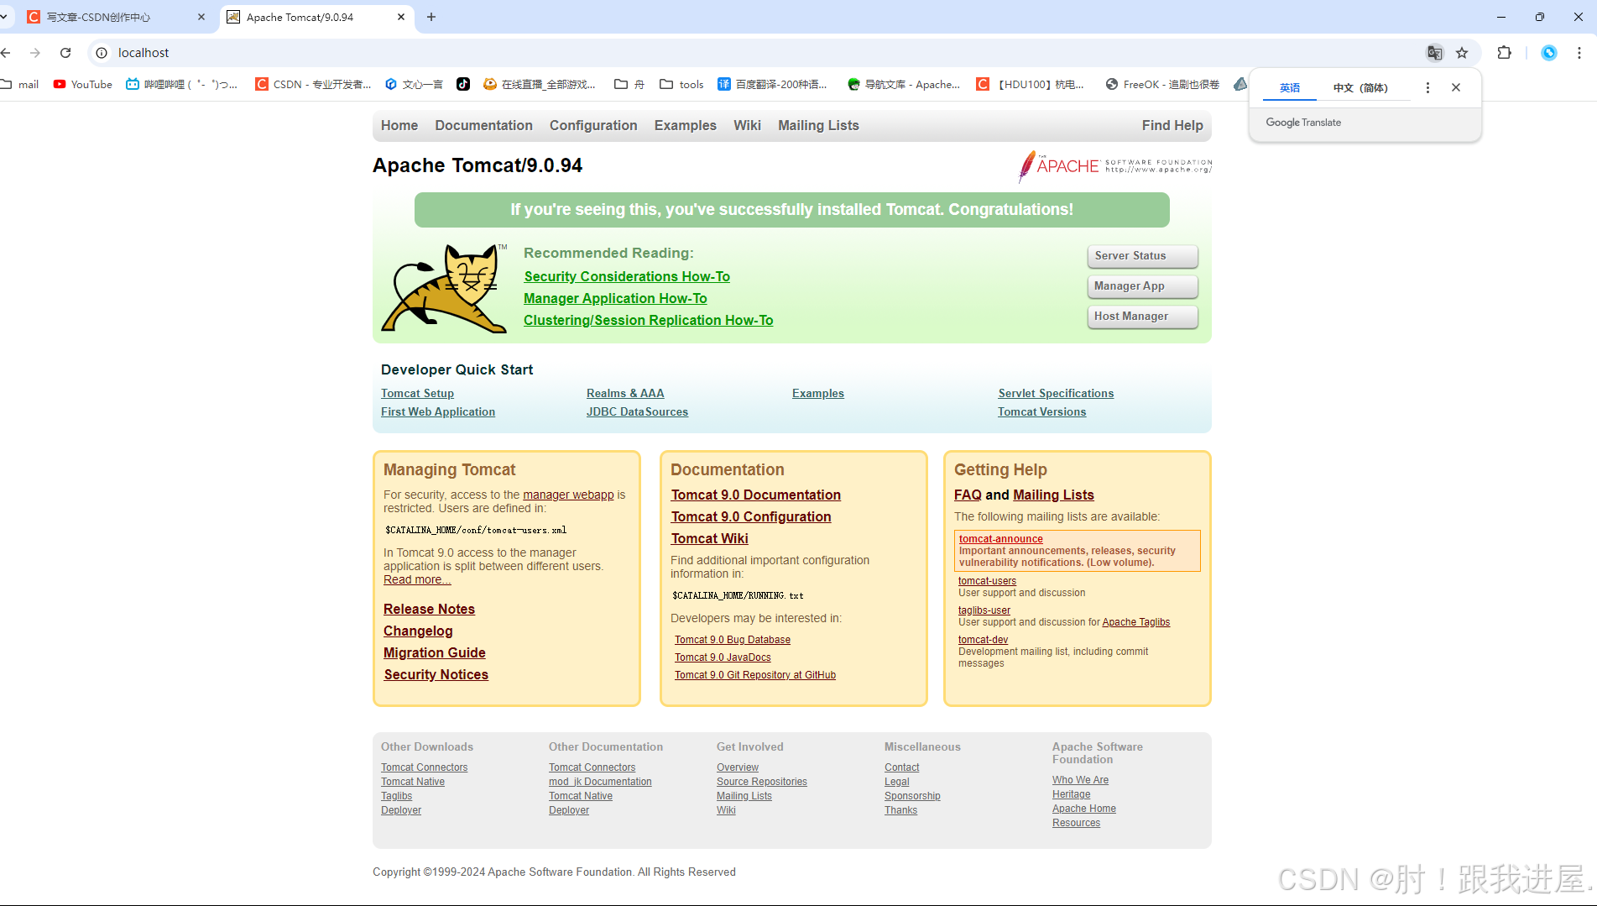Open the Configuration navigation item
The width and height of the screenshot is (1597, 906).
(593, 125)
